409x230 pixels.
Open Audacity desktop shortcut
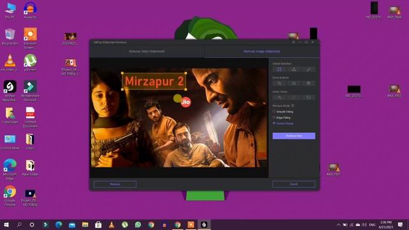coord(30,11)
